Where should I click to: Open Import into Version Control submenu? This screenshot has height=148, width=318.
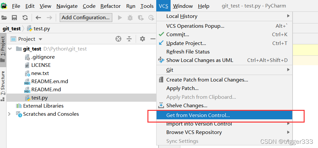(224, 124)
